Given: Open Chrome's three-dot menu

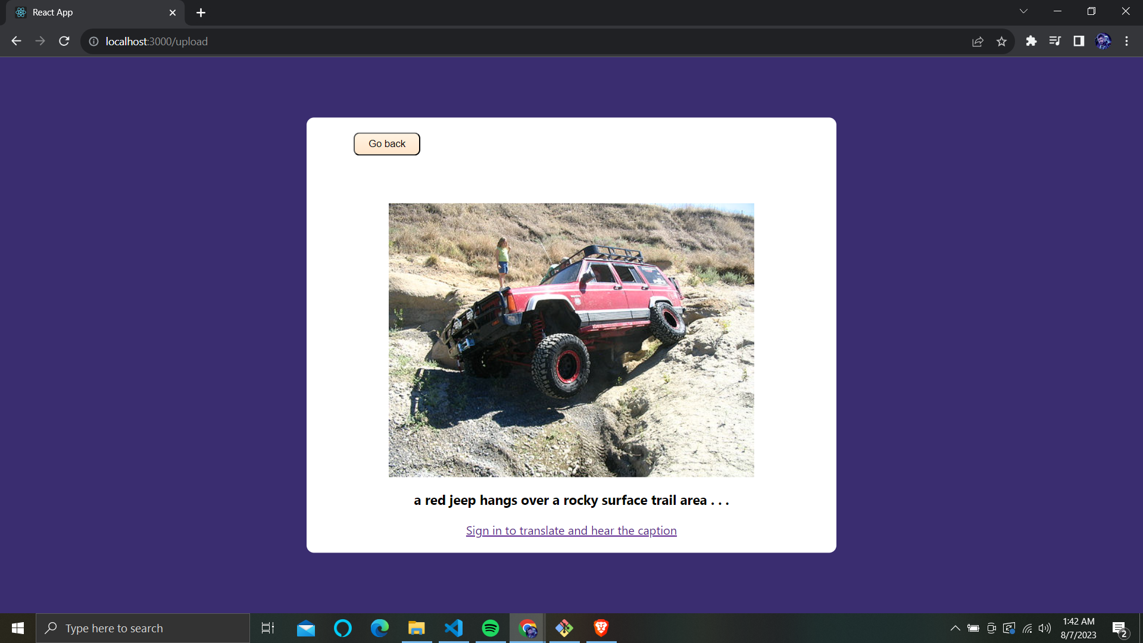Looking at the screenshot, I should coord(1127,41).
